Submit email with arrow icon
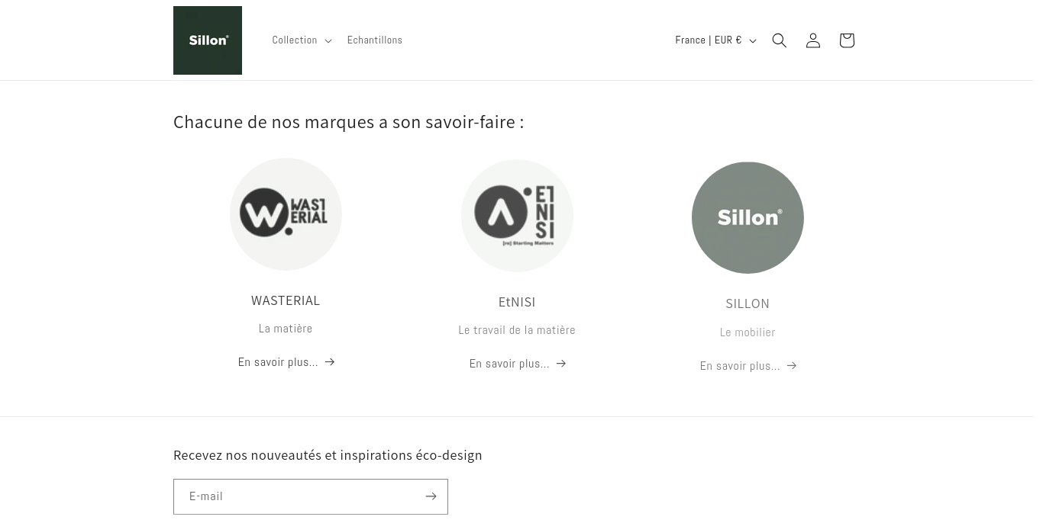The height and width of the screenshot is (520, 1043). point(431,496)
